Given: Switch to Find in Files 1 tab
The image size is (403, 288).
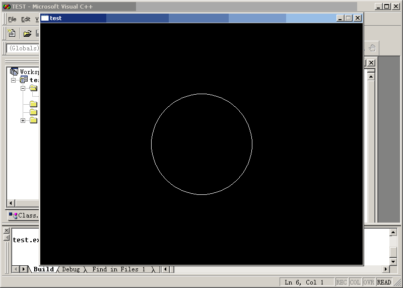Looking at the screenshot, I should [x=118, y=269].
